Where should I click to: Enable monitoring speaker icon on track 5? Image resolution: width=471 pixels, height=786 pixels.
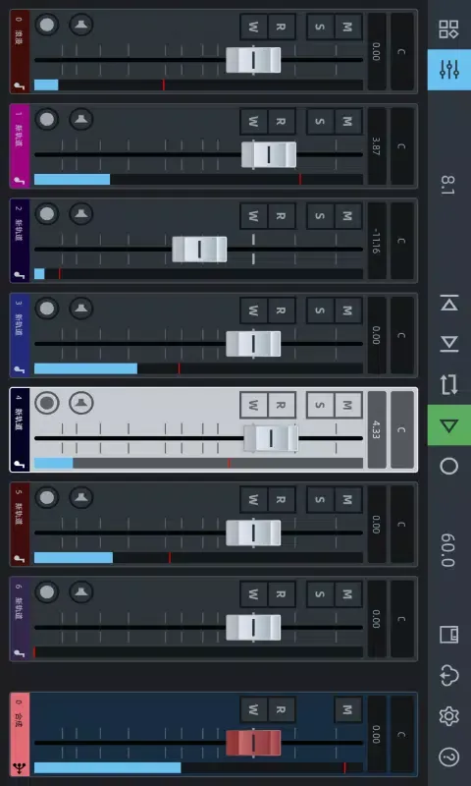(81, 497)
